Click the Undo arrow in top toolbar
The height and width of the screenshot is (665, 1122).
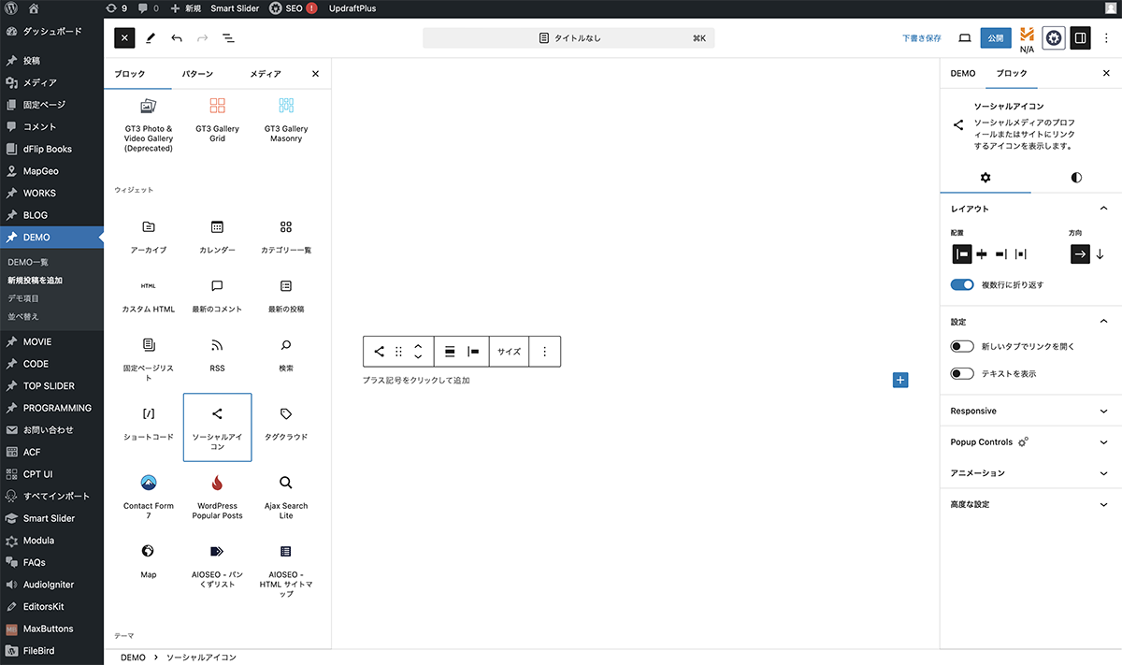point(177,38)
